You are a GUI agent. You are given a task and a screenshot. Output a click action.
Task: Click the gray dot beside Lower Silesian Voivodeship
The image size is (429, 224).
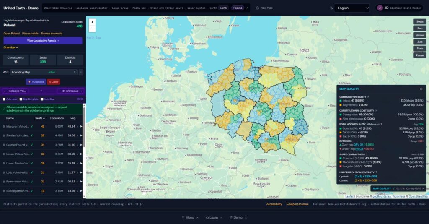tap(4, 164)
